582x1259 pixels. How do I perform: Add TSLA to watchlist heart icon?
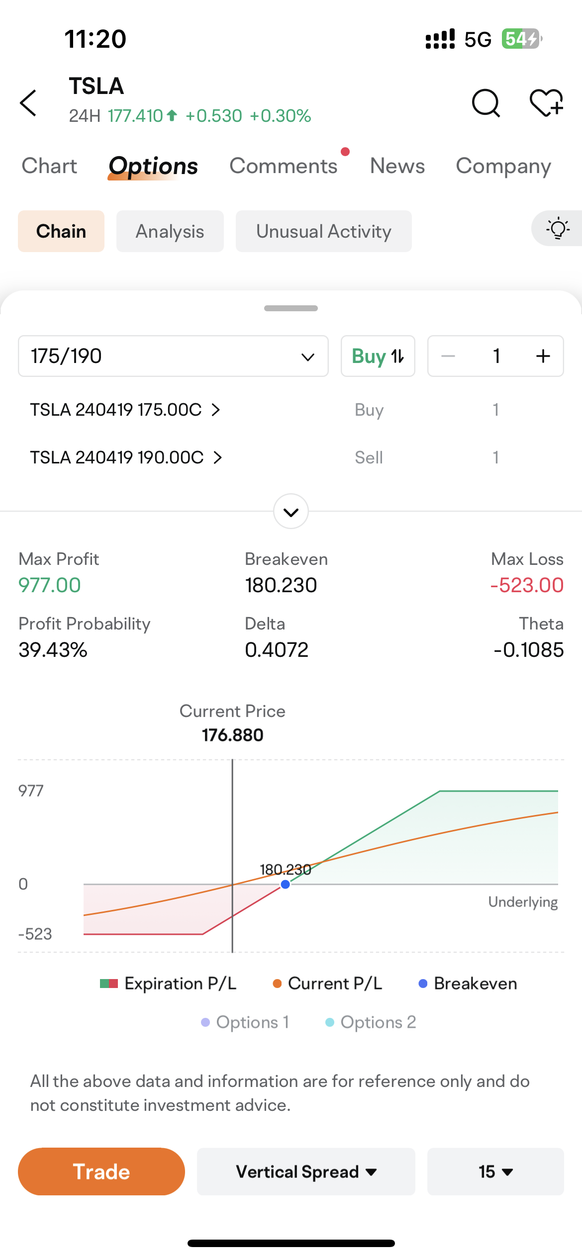546,103
